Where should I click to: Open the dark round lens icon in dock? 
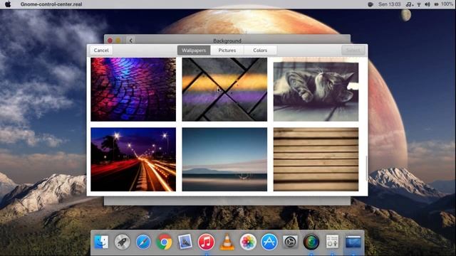pyautogui.click(x=311, y=242)
